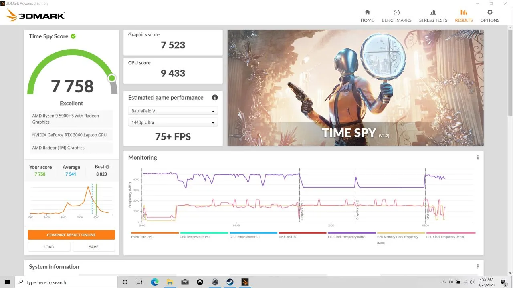
Task: Open the estimated game performance info icon
Action: 215,98
